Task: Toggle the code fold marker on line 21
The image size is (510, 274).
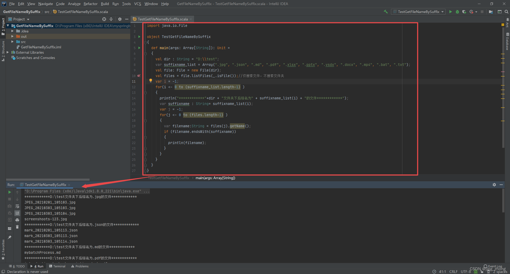Action: (x=145, y=137)
